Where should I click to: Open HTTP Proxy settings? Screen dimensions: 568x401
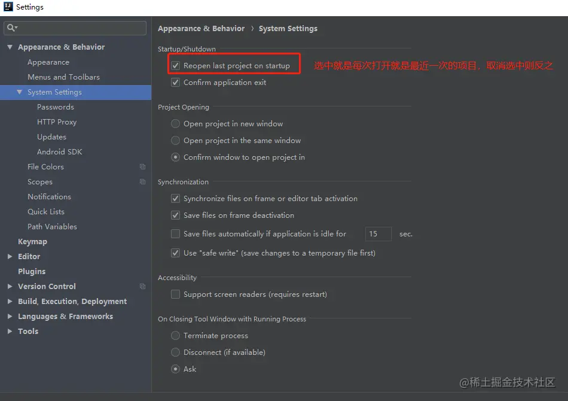point(57,122)
